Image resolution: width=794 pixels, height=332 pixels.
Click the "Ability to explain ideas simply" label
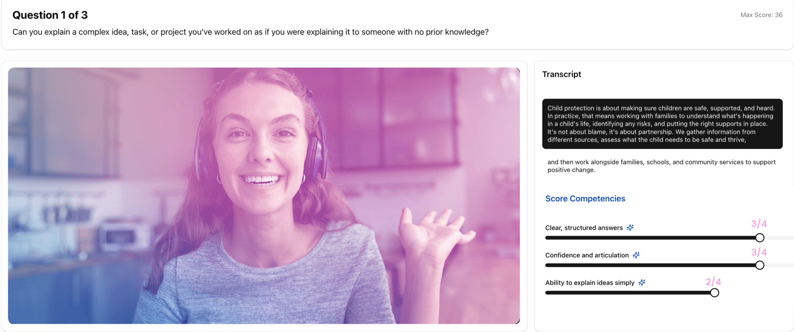click(589, 283)
